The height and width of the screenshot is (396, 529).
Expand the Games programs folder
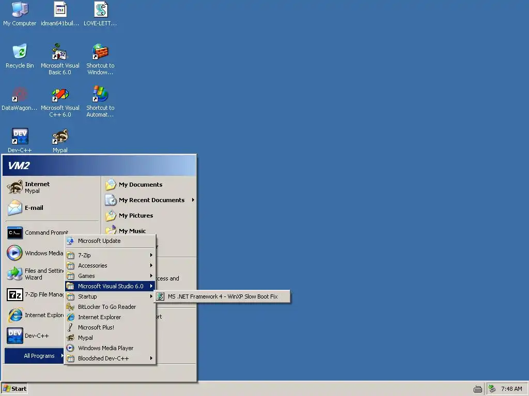(110, 276)
